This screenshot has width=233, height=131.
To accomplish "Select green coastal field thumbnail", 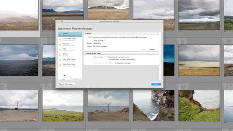I will tap(63, 106).
